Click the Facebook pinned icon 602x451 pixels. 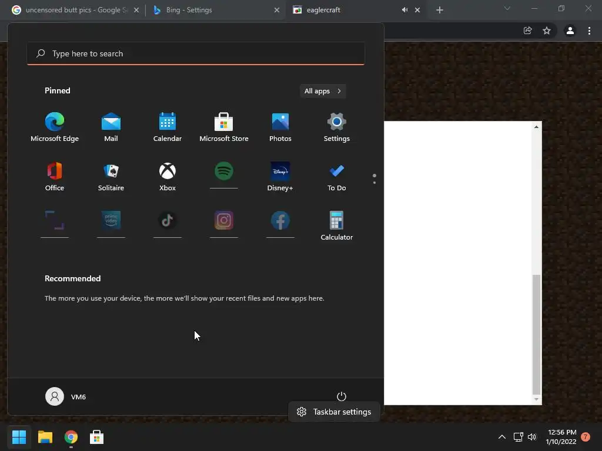coord(280,221)
